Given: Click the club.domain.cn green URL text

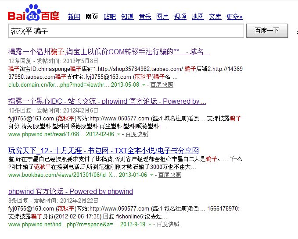Looking at the screenshot, I should [59, 85].
